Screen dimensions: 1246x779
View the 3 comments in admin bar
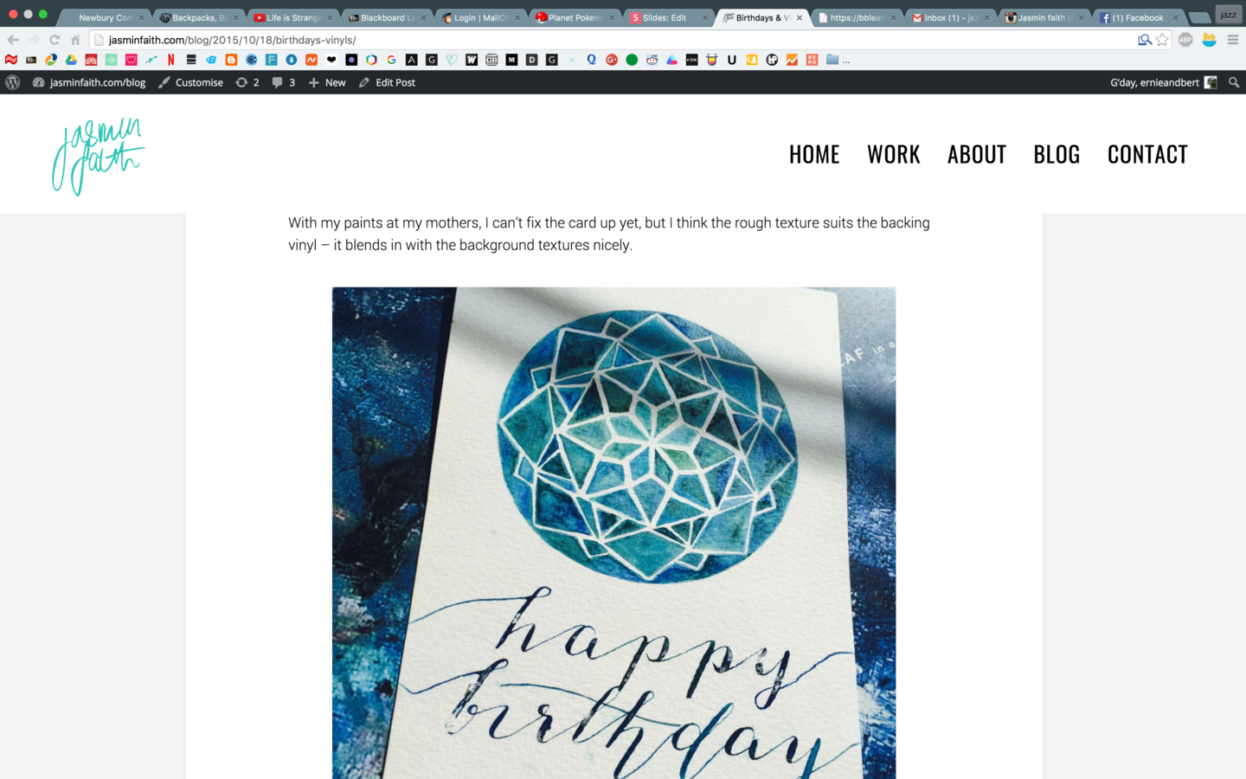[x=284, y=82]
